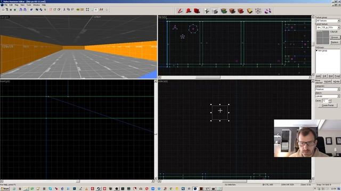Open the File menu
Screen dimensions: 341x191
click(6, 5)
